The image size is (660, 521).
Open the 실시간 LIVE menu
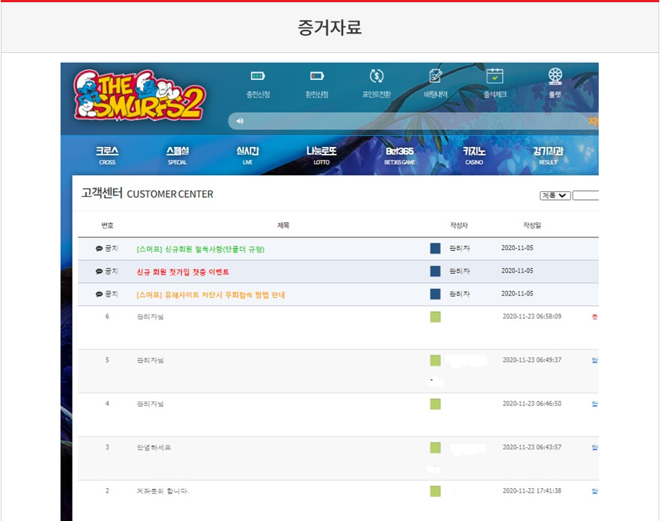(x=247, y=155)
